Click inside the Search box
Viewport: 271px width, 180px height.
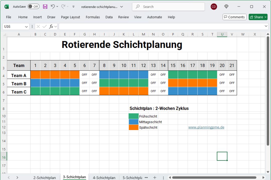168,7
